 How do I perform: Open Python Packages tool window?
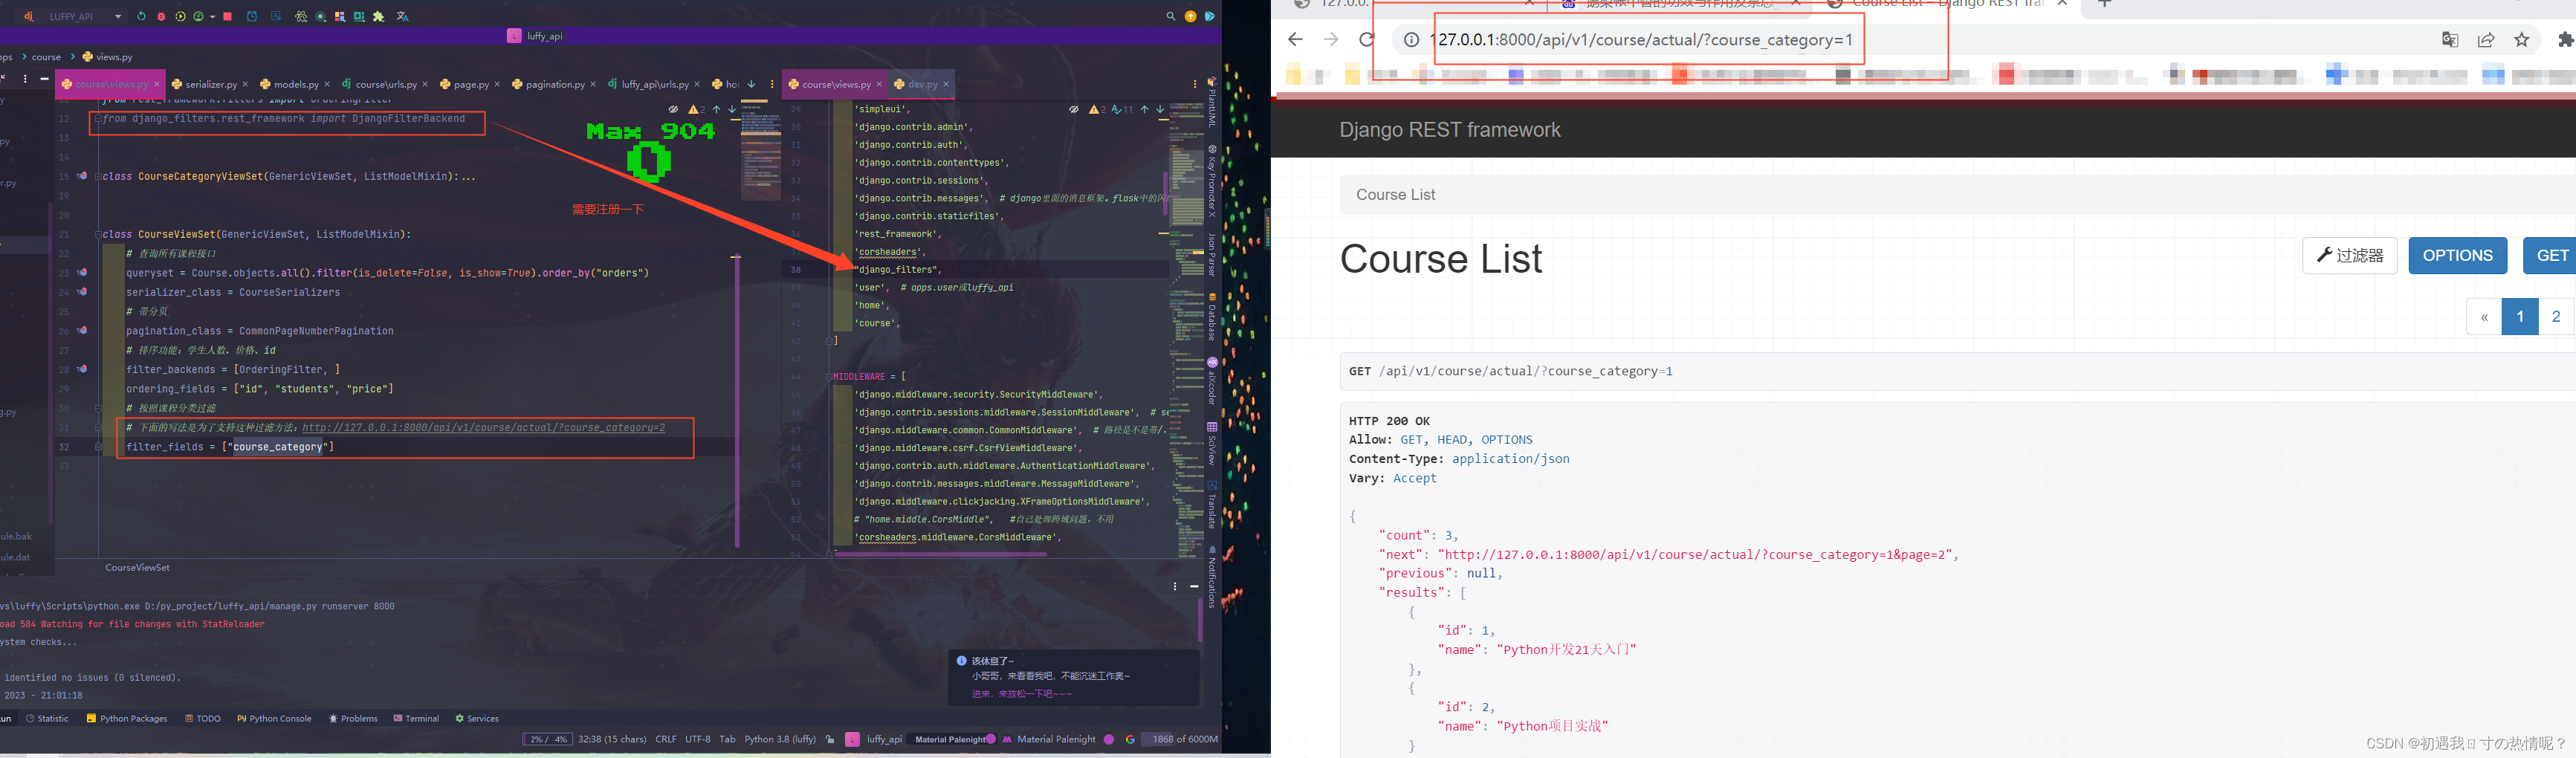tap(127, 718)
